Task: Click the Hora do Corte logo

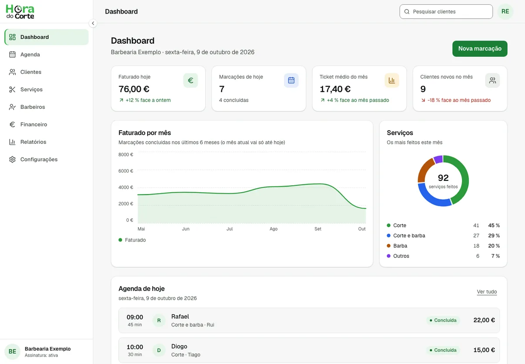Action: [20, 11]
